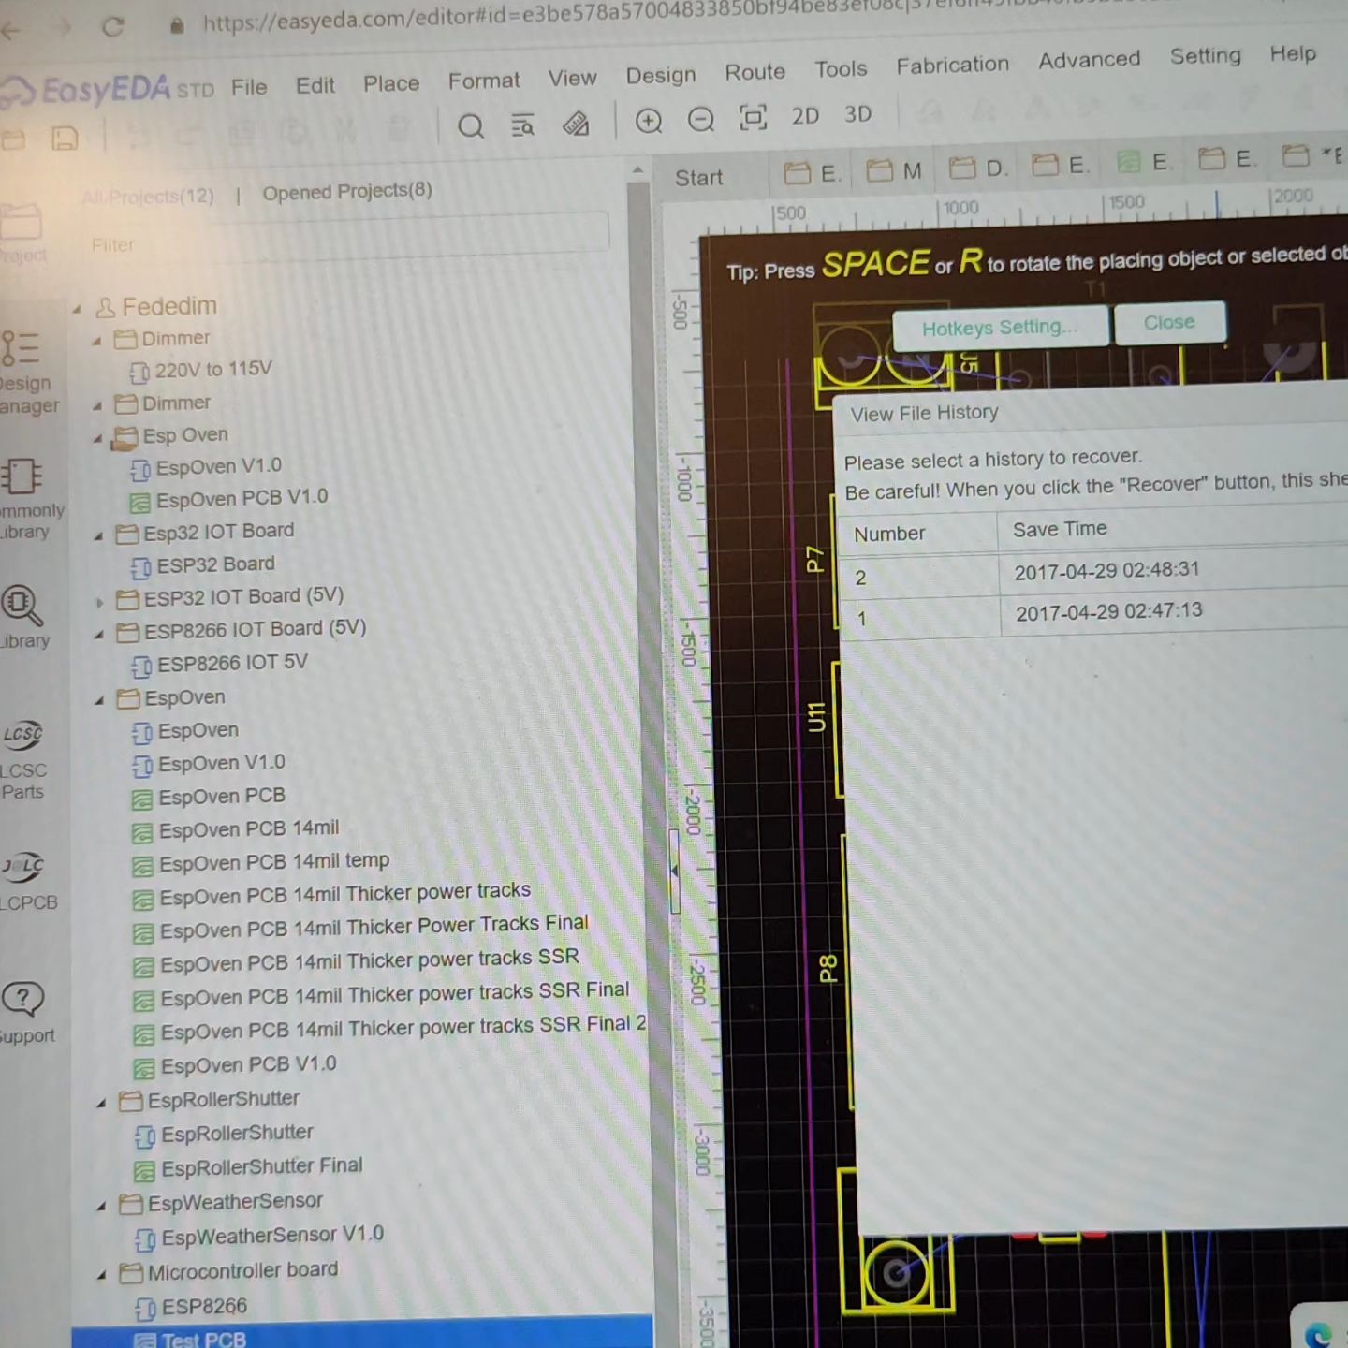The width and height of the screenshot is (1348, 1348).
Task: Select history row 2 saved 02:48:31
Action: pos(1093,573)
